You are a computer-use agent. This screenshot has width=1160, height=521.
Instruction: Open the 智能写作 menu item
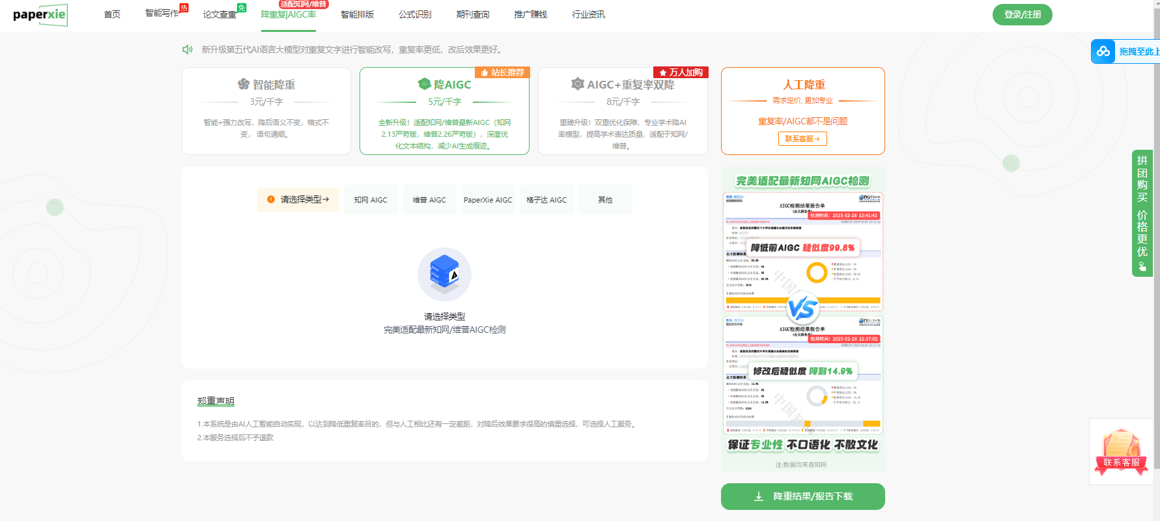click(162, 14)
